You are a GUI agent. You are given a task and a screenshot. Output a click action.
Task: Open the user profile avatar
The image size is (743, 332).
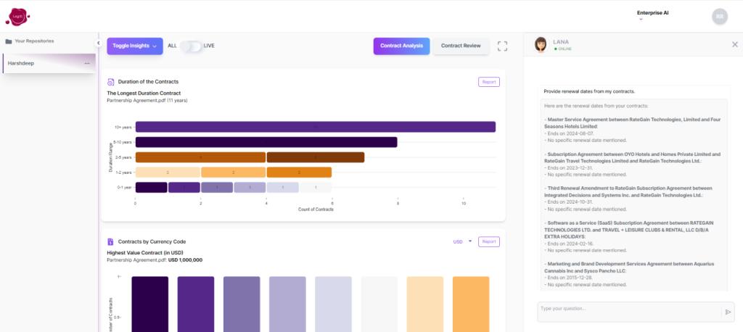tap(719, 16)
